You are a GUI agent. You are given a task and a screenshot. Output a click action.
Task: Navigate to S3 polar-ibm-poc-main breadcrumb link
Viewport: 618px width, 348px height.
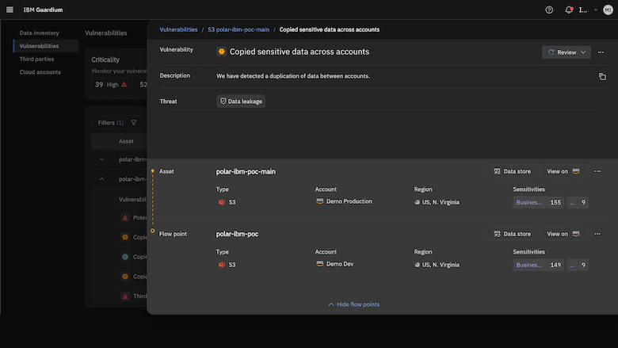(238, 29)
